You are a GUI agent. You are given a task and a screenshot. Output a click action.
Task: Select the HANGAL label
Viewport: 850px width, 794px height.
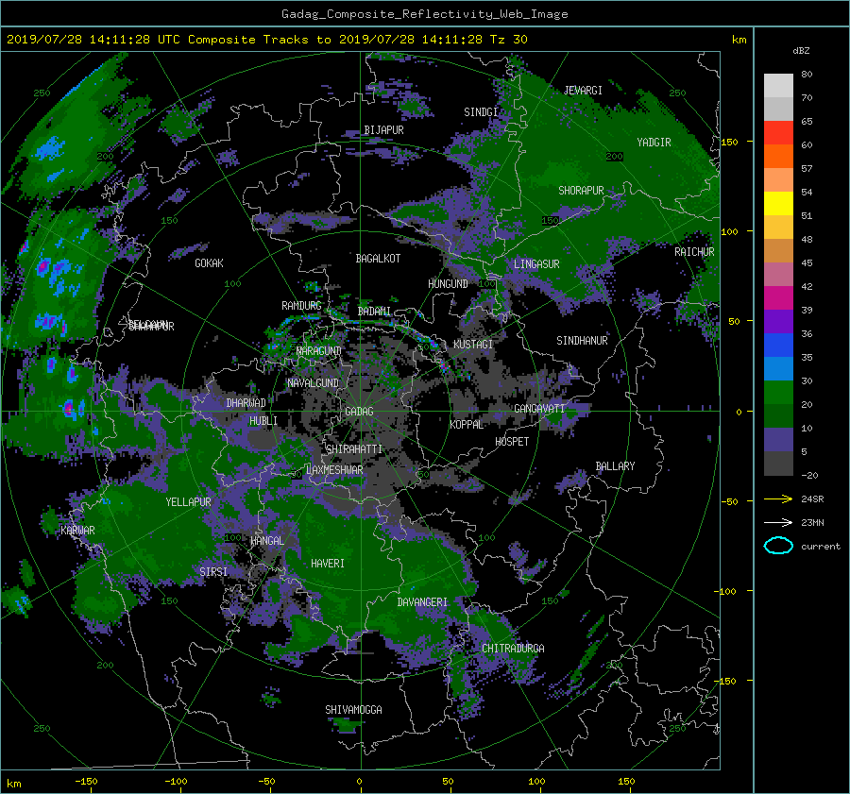(x=267, y=541)
